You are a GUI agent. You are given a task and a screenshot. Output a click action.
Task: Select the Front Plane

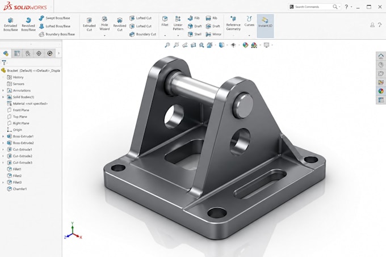(x=18, y=110)
